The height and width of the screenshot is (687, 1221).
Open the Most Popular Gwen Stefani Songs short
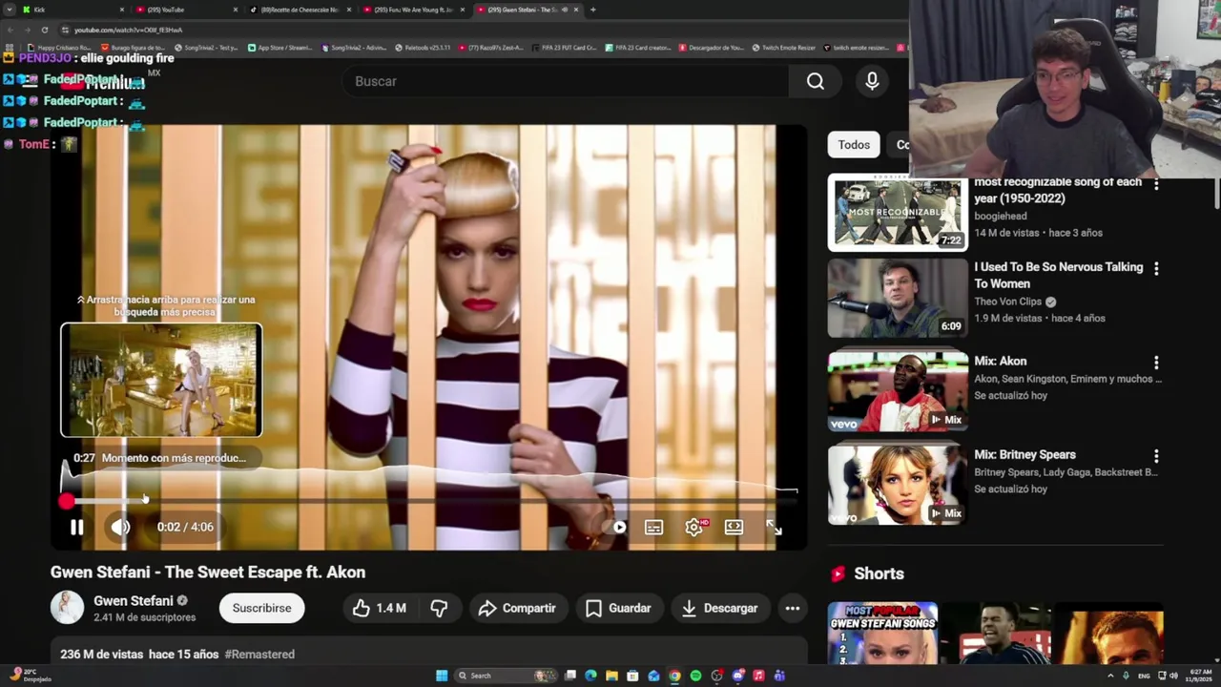(882, 633)
